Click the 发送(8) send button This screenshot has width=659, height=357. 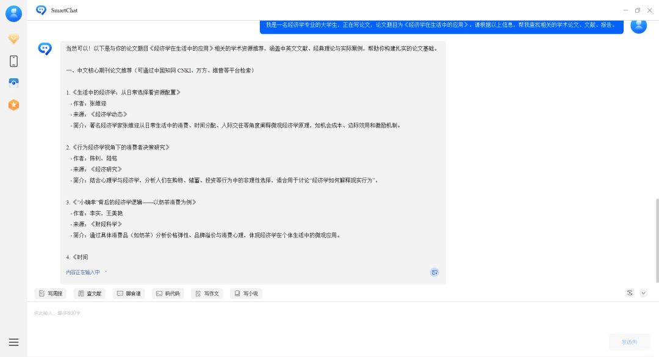628,342
